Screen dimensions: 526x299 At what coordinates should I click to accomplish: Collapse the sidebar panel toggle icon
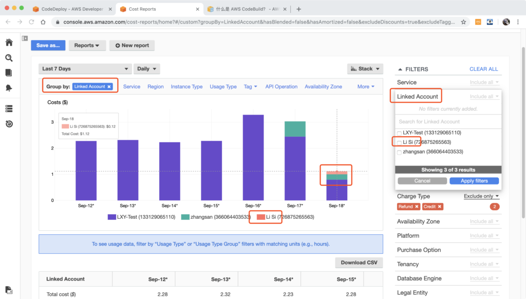[x=25, y=38]
